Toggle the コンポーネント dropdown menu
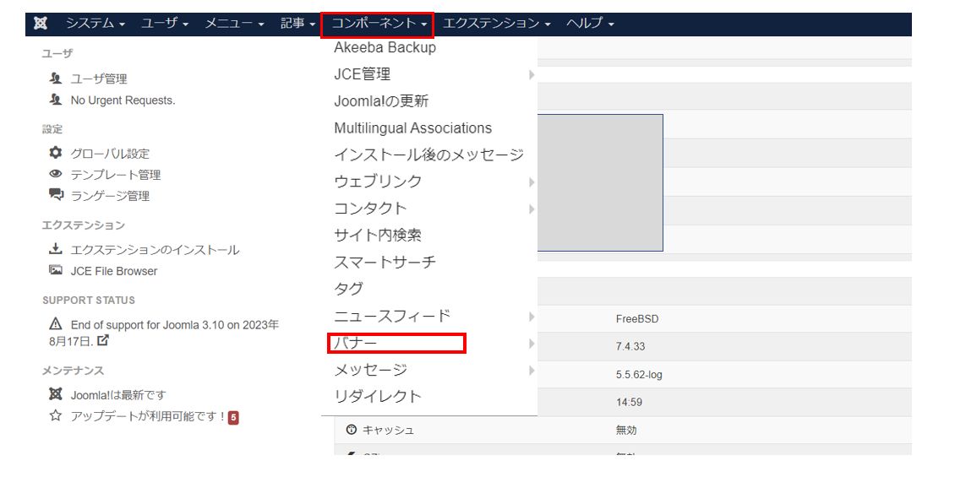The image size is (955, 477). (x=378, y=24)
